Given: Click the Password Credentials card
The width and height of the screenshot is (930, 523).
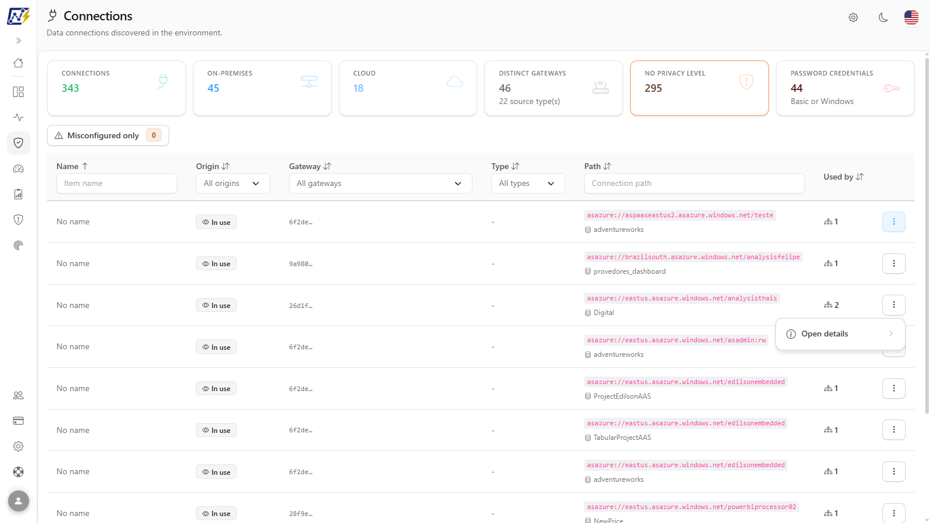Looking at the screenshot, I should click(x=845, y=88).
